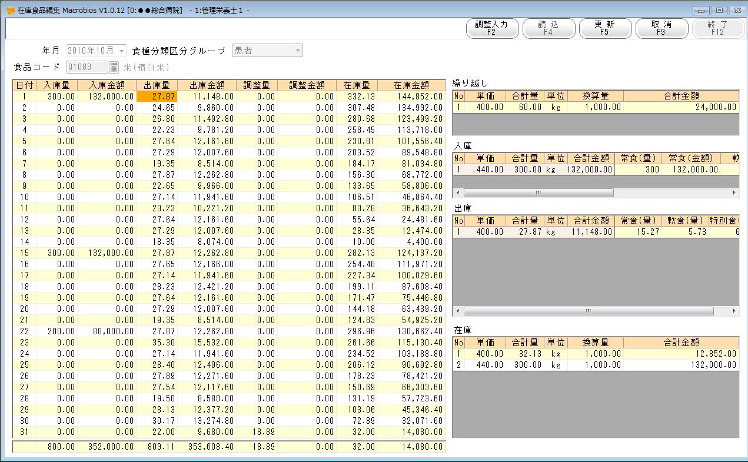748x462 pixels.
Task: Select 調整量 cell 18.89 on day 31
Action: pyautogui.click(x=257, y=432)
